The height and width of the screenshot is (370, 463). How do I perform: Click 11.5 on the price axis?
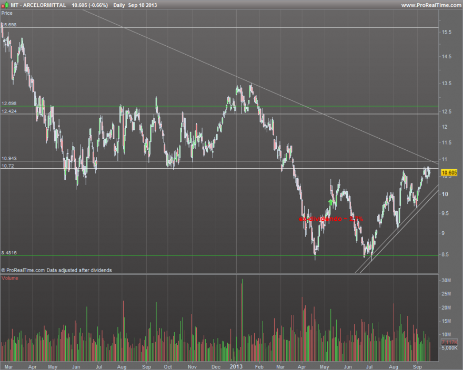447,142
